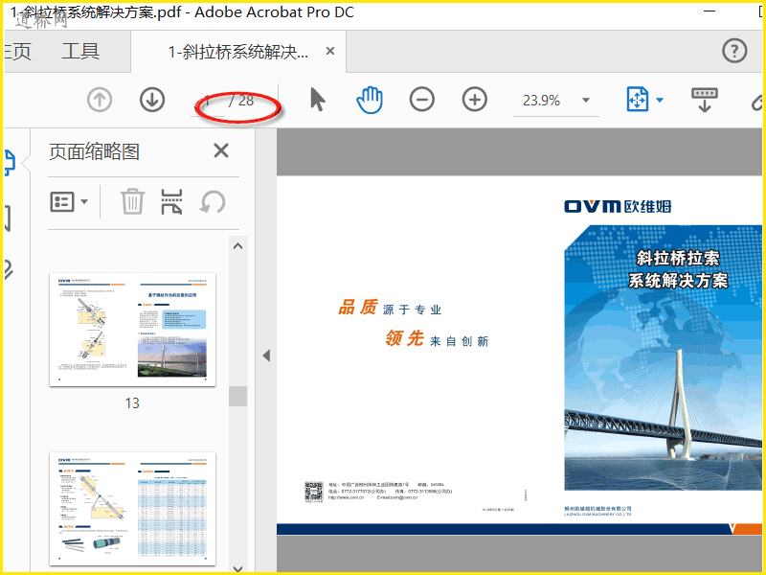Switch to the 主页 tab
The height and width of the screenshot is (575, 766).
point(17,51)
